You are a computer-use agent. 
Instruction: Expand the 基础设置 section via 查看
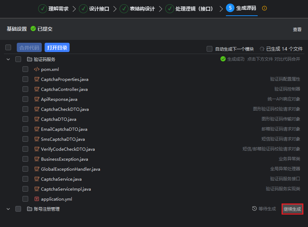297,30
